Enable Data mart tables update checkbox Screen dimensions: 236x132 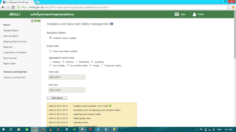pos(50,51)
